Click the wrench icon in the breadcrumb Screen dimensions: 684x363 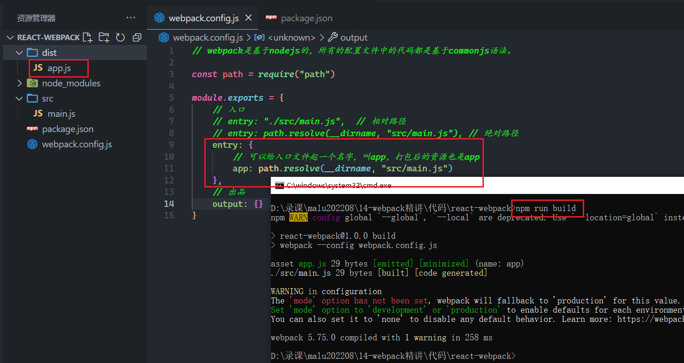pos(333,37)
